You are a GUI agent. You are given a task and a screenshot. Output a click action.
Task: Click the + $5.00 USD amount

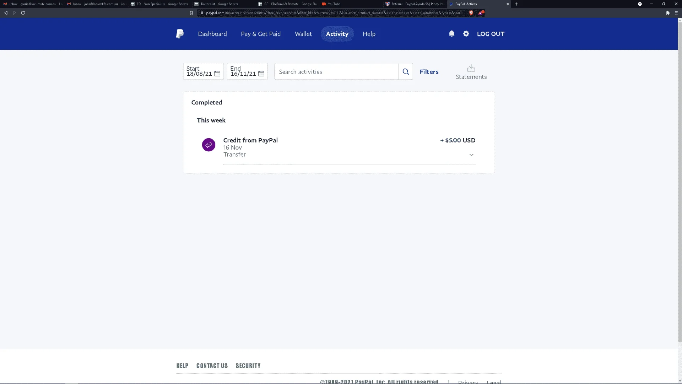click(x=458, y=140)
